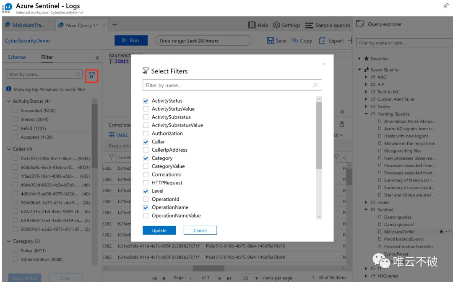Go to the next results page icon
Viewport: 453px width, 282px height.
220,278
